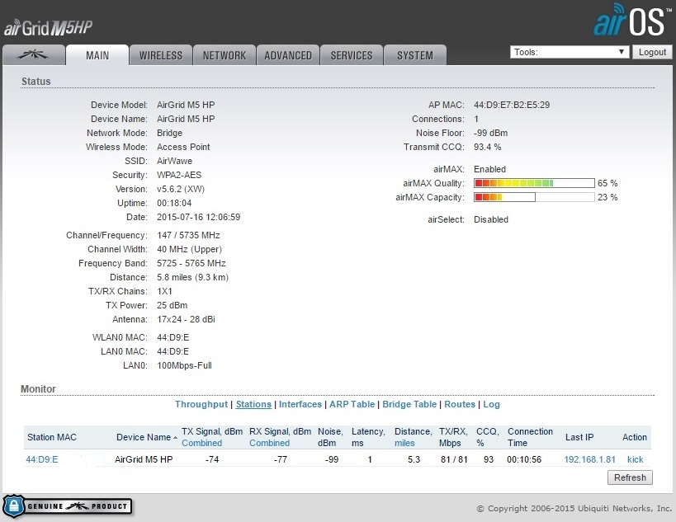Kick the AirGrid M5 HP station

coord(635,459)
